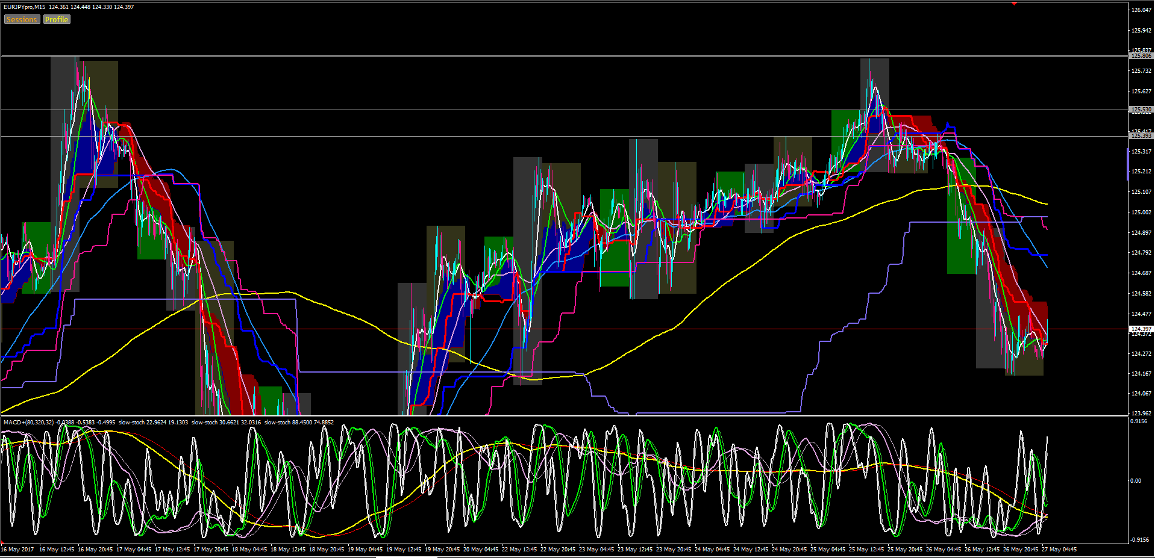Click the 125.627 price scale value
This screenshot has width=1155, height=558.
[1141, 91]
